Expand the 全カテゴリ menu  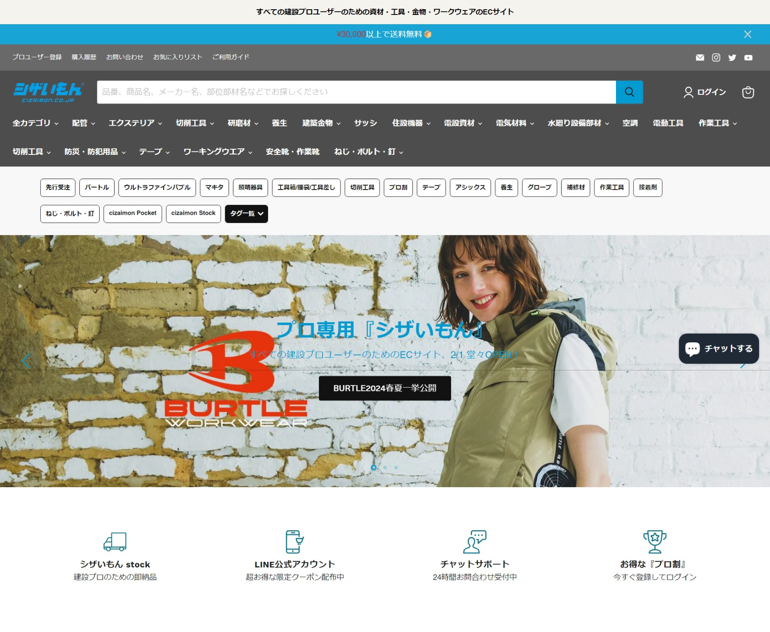point(35,123)
